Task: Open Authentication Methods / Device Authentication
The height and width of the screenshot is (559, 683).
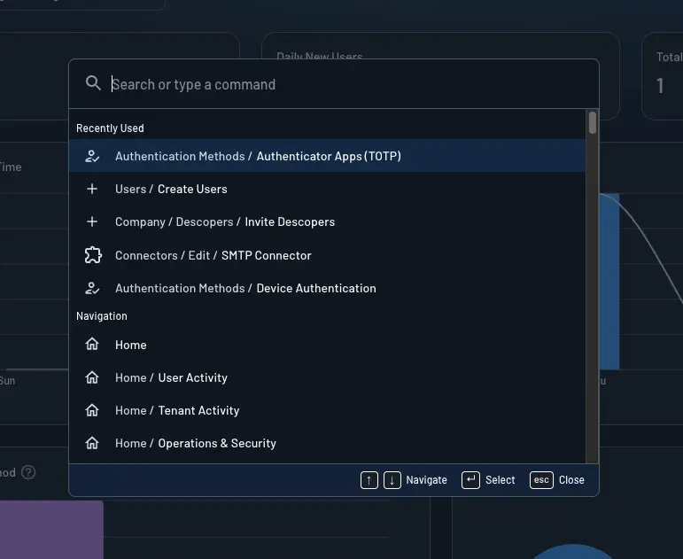Action: point(327,288)
